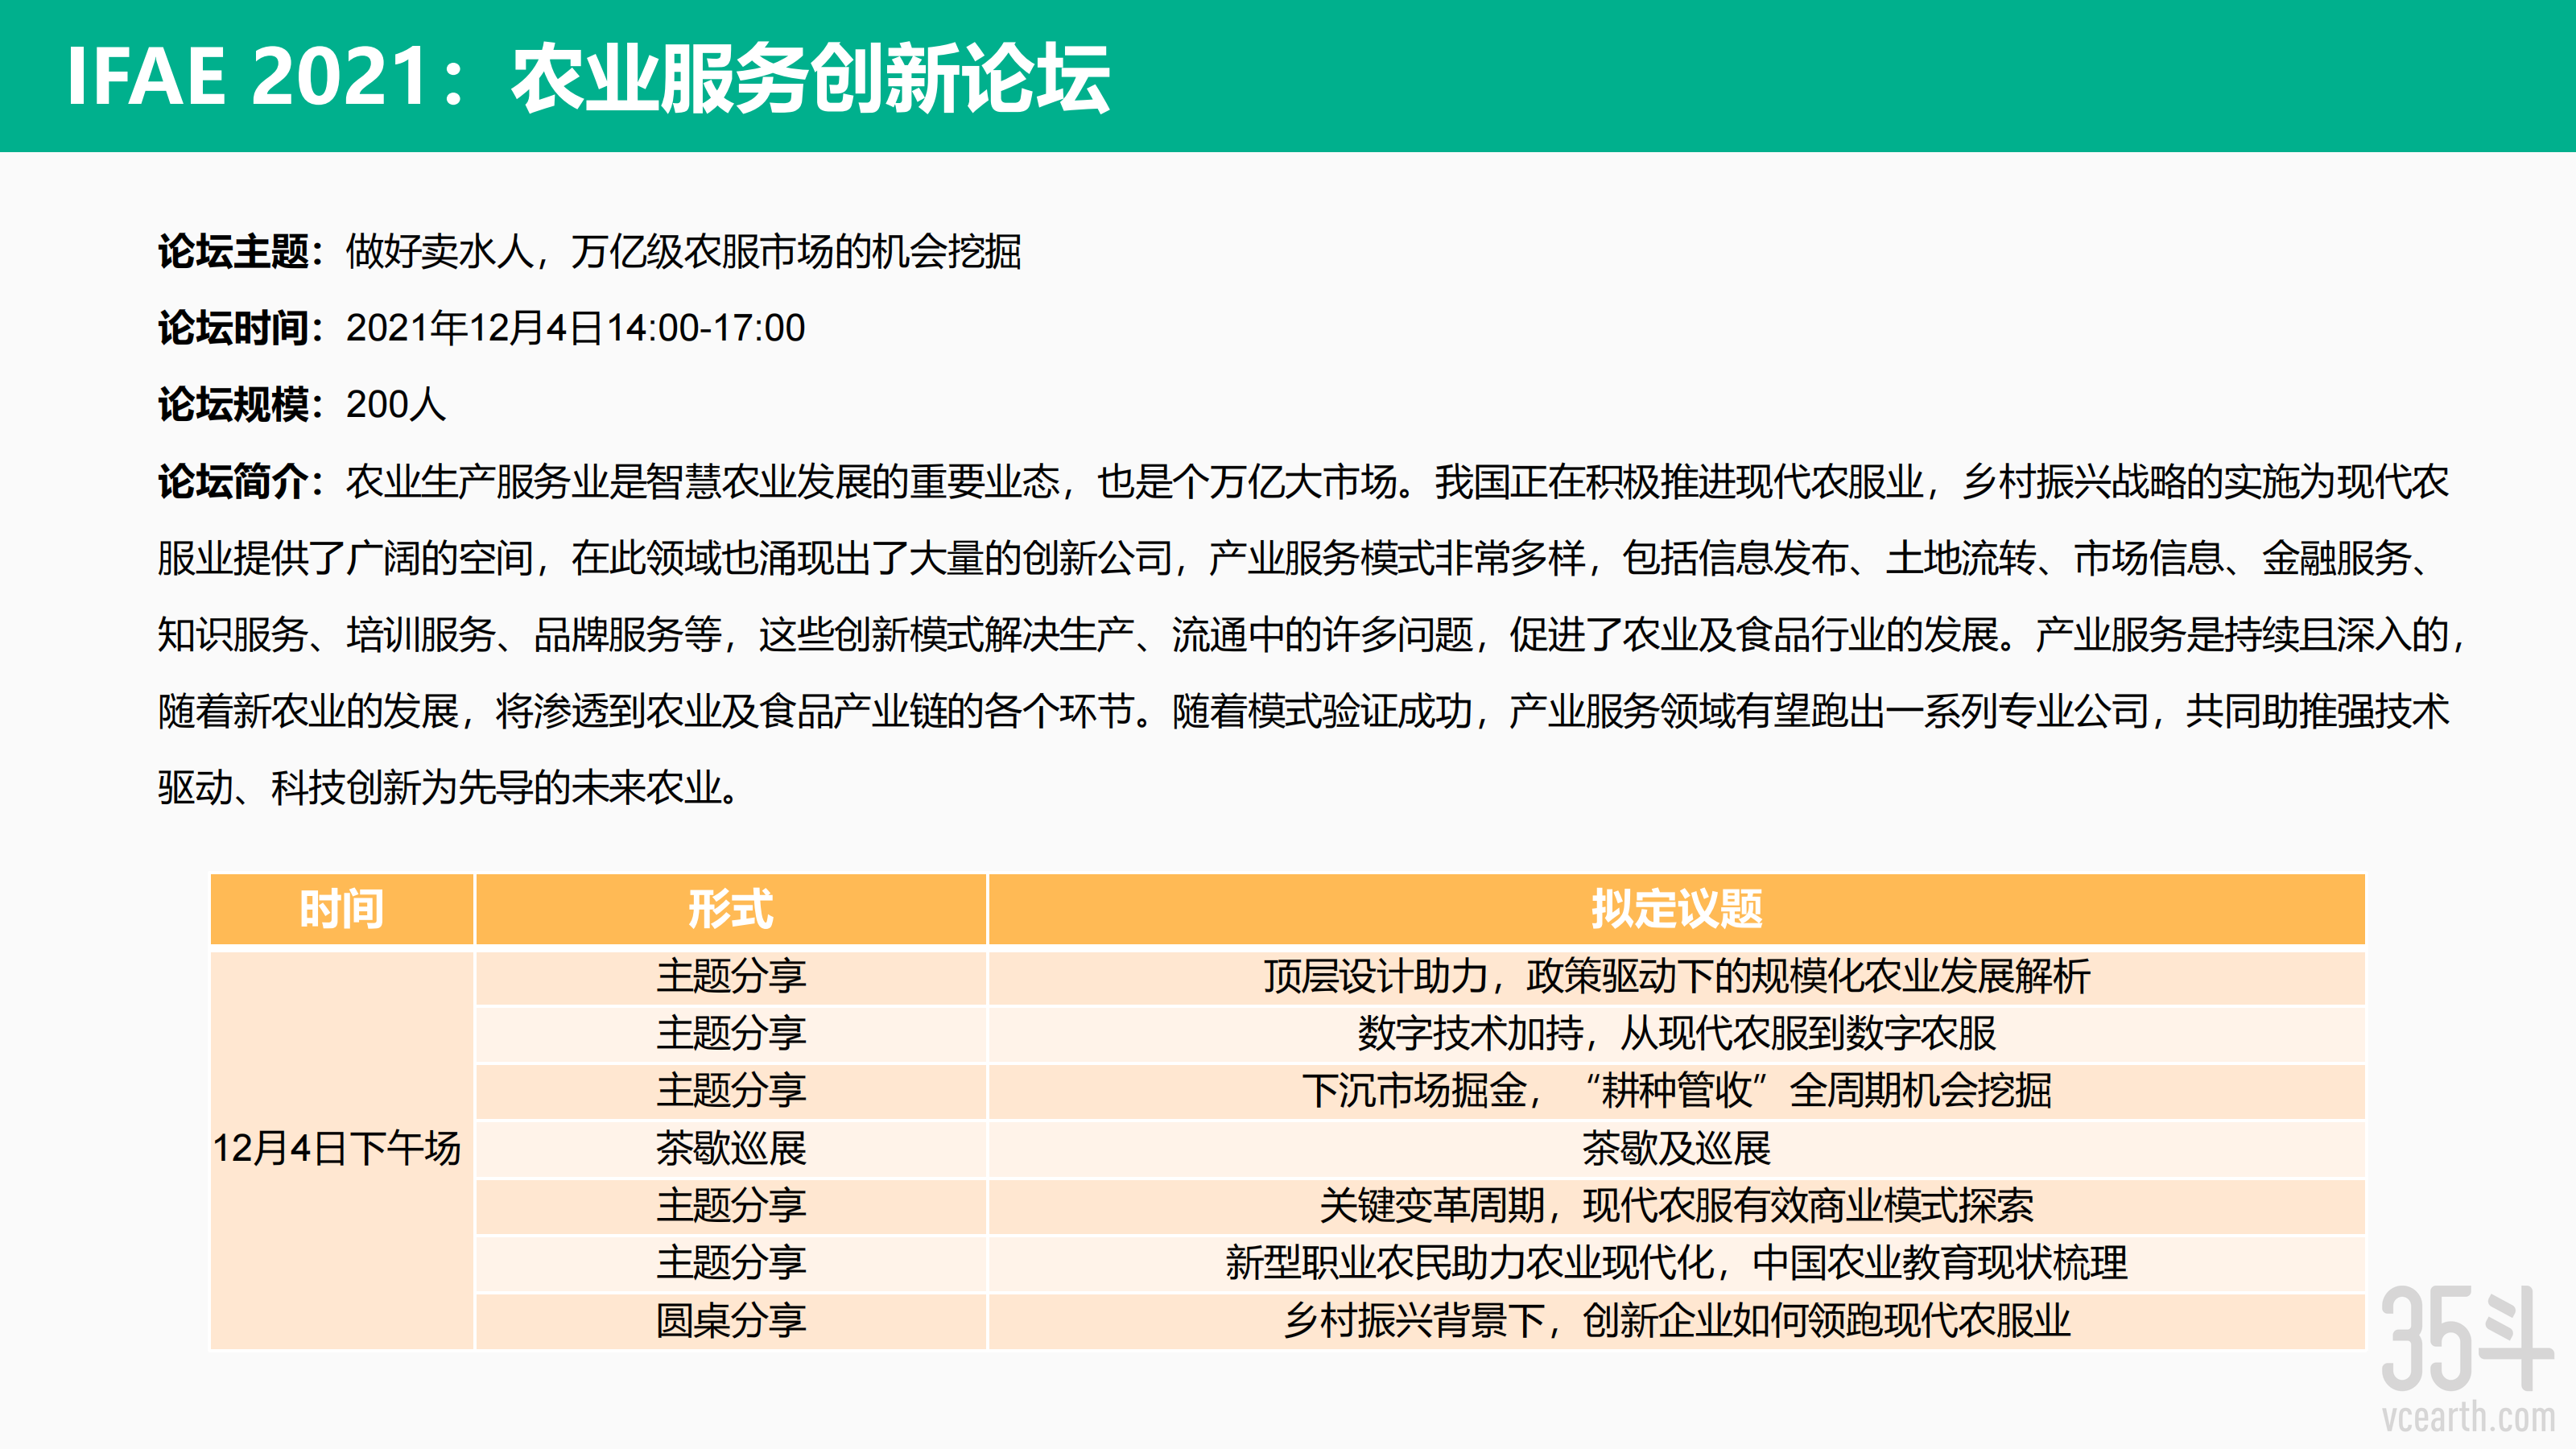Click the theme text '做好卖水人，万亿级农服市场的机会挖掘'
Screen dimensions: 2576x1449
click(x=683, y=251)
